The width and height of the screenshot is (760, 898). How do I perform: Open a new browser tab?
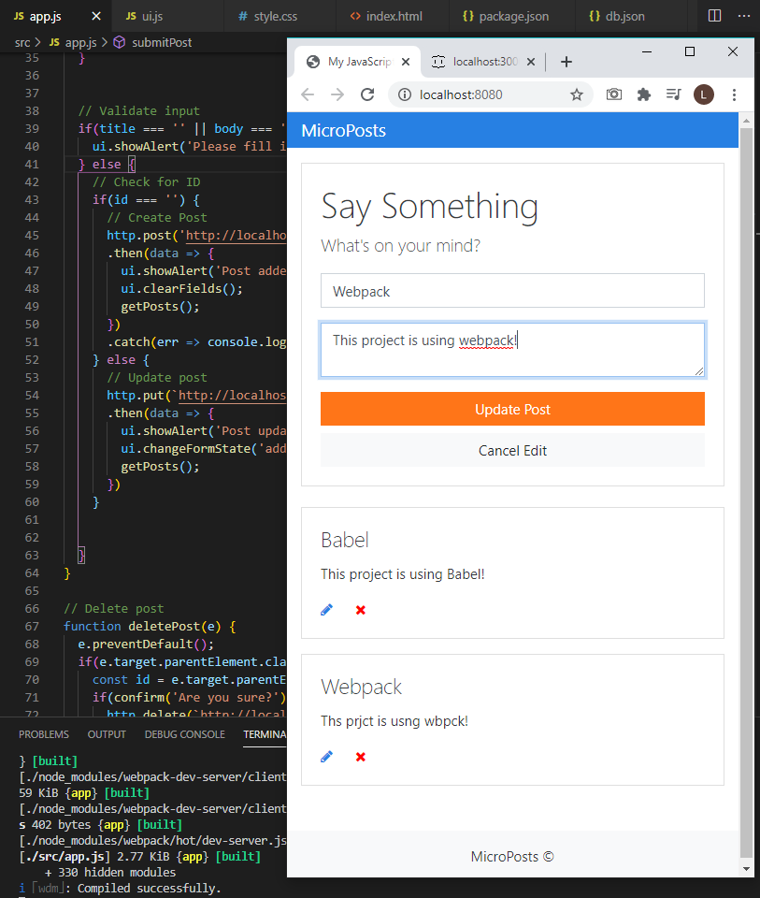tap(566, 62)
